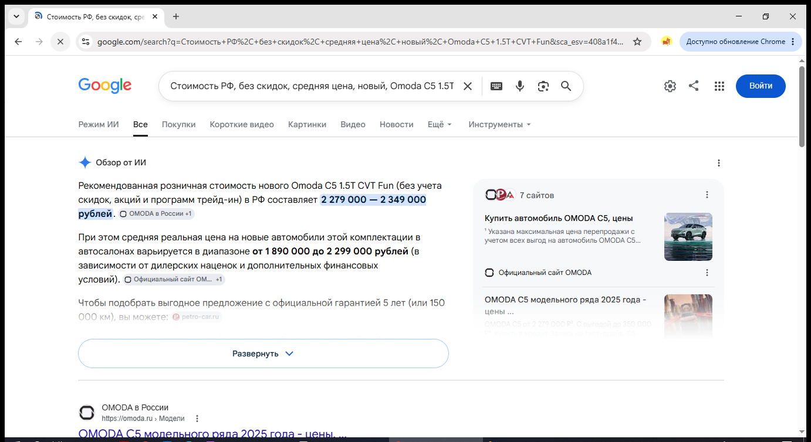Screen dimensions: 811x442
Task: Click the address bar URL field
Action: (x=360, y=42)
